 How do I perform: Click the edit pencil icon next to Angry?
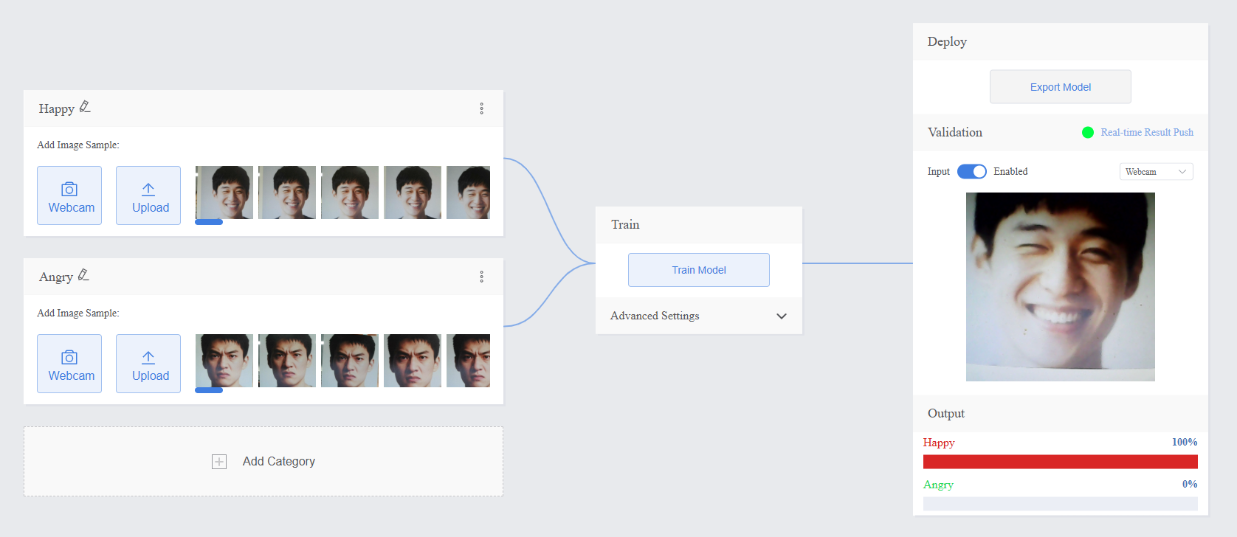pyautogui.click(x=83, y=275)
